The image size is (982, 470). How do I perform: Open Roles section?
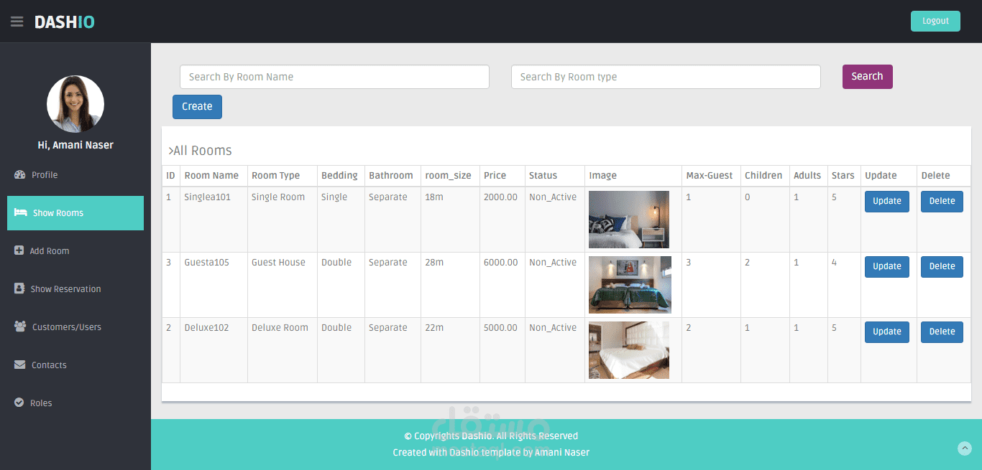click(75, 403)
